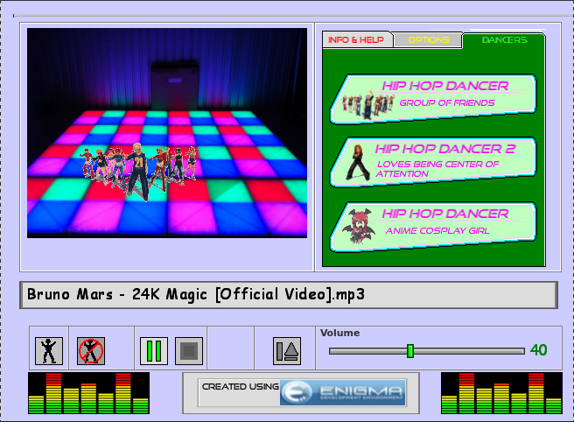The image size is (574, 422).
Task: Click the Volume label
Action: coord(340,333)
